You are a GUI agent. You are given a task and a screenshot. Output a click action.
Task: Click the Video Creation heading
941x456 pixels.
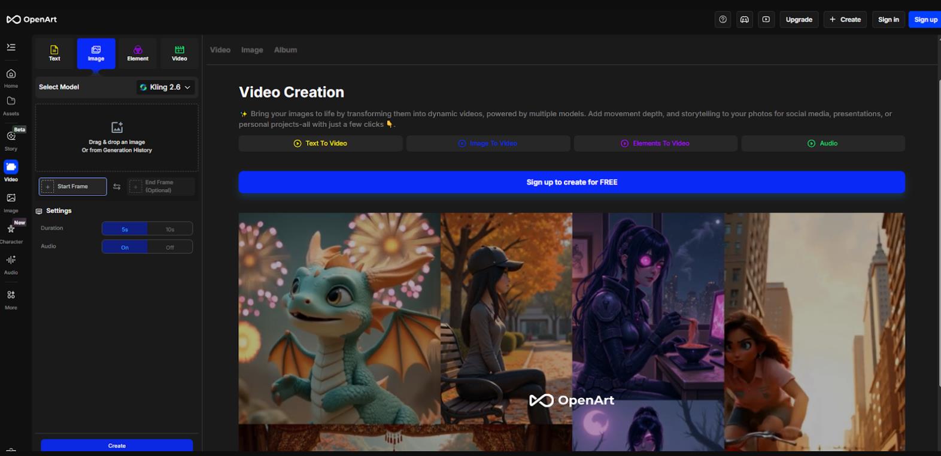pos(292,92)
